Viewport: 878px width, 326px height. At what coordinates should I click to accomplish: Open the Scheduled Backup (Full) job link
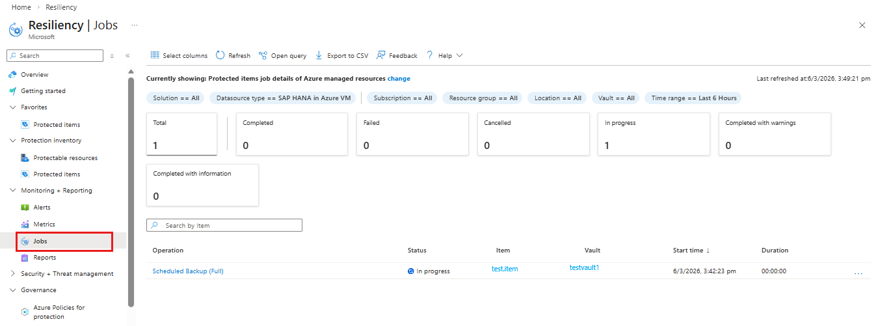coord(188,271)
